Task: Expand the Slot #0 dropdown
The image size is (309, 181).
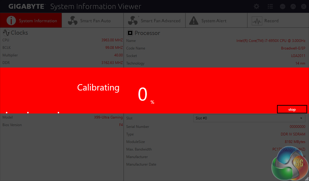Action: (249, 118)
